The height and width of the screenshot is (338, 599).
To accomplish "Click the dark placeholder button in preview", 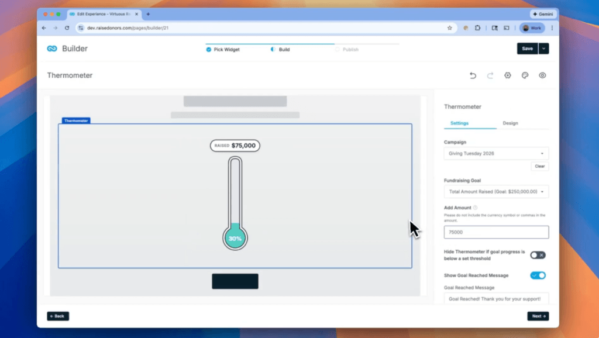I will click(235, 281).
